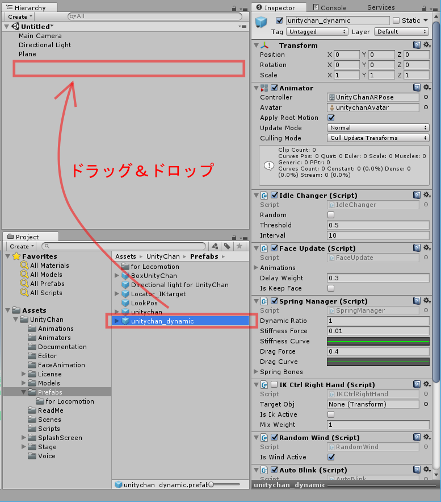Open the Drag Curve editor
The width and height of the screenshot is (441, 502).
pyautogui.click(x=378, y=362)
